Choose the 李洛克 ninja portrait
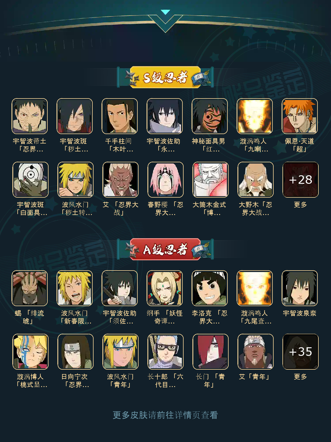 209,288
